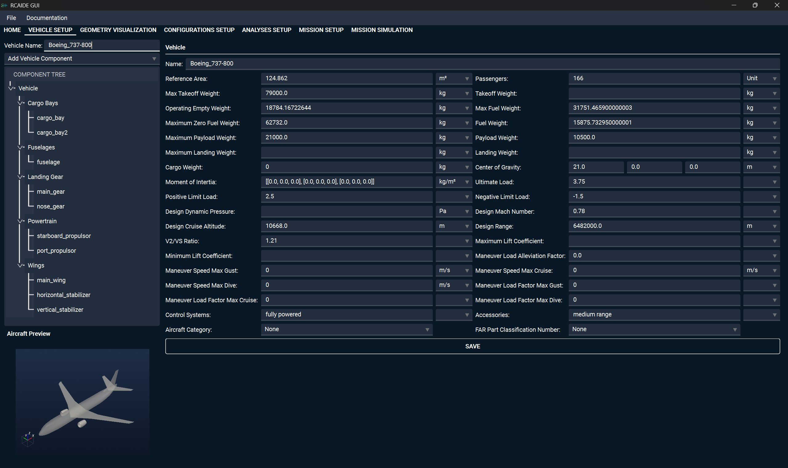Image resolution: width=788 pixels, height=468 pixels.
Task: Click the V2/VS Ratio field
Action: coord(346,241)
